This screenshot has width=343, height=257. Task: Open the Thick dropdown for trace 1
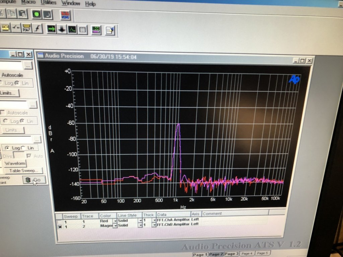click(154, 220)
